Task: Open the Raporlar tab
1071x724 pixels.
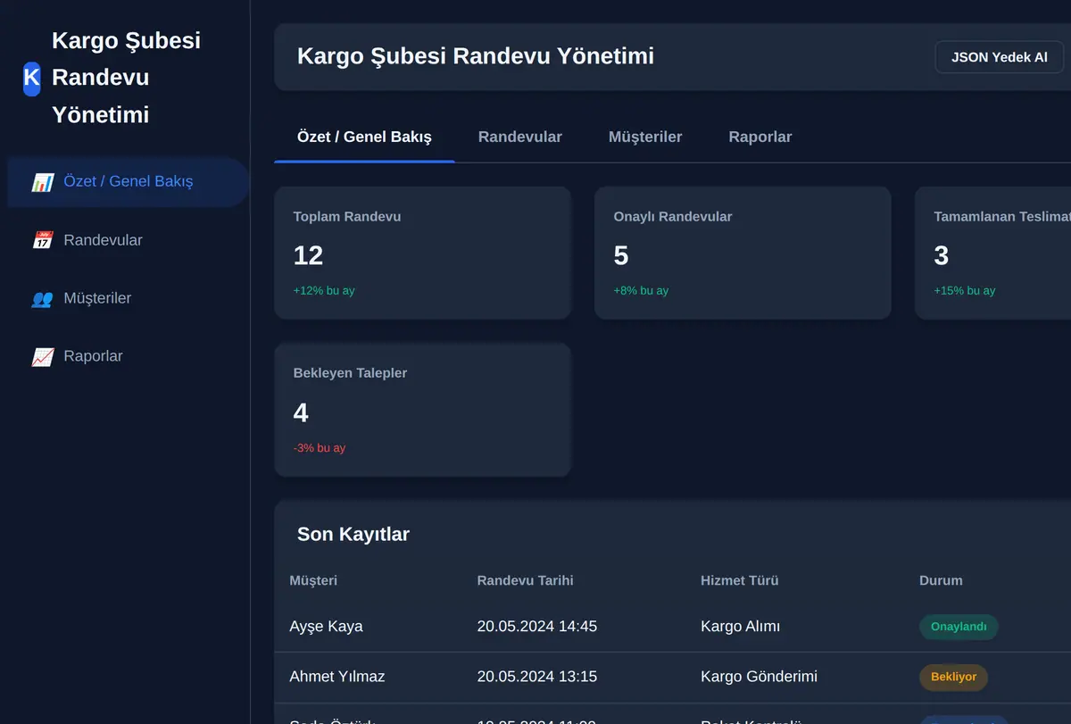Action: click(x=760, y=137)
